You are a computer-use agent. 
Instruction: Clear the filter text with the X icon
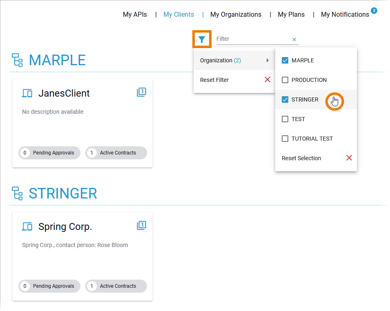point(294,40)
